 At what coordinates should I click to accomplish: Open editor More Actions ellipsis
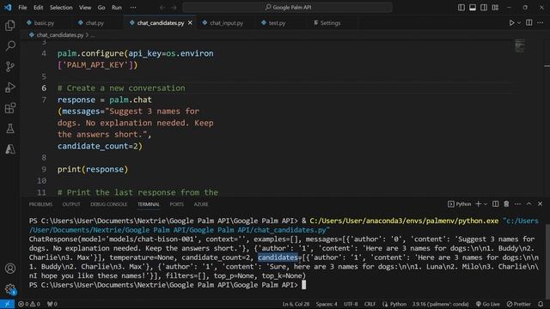point(541,23)
